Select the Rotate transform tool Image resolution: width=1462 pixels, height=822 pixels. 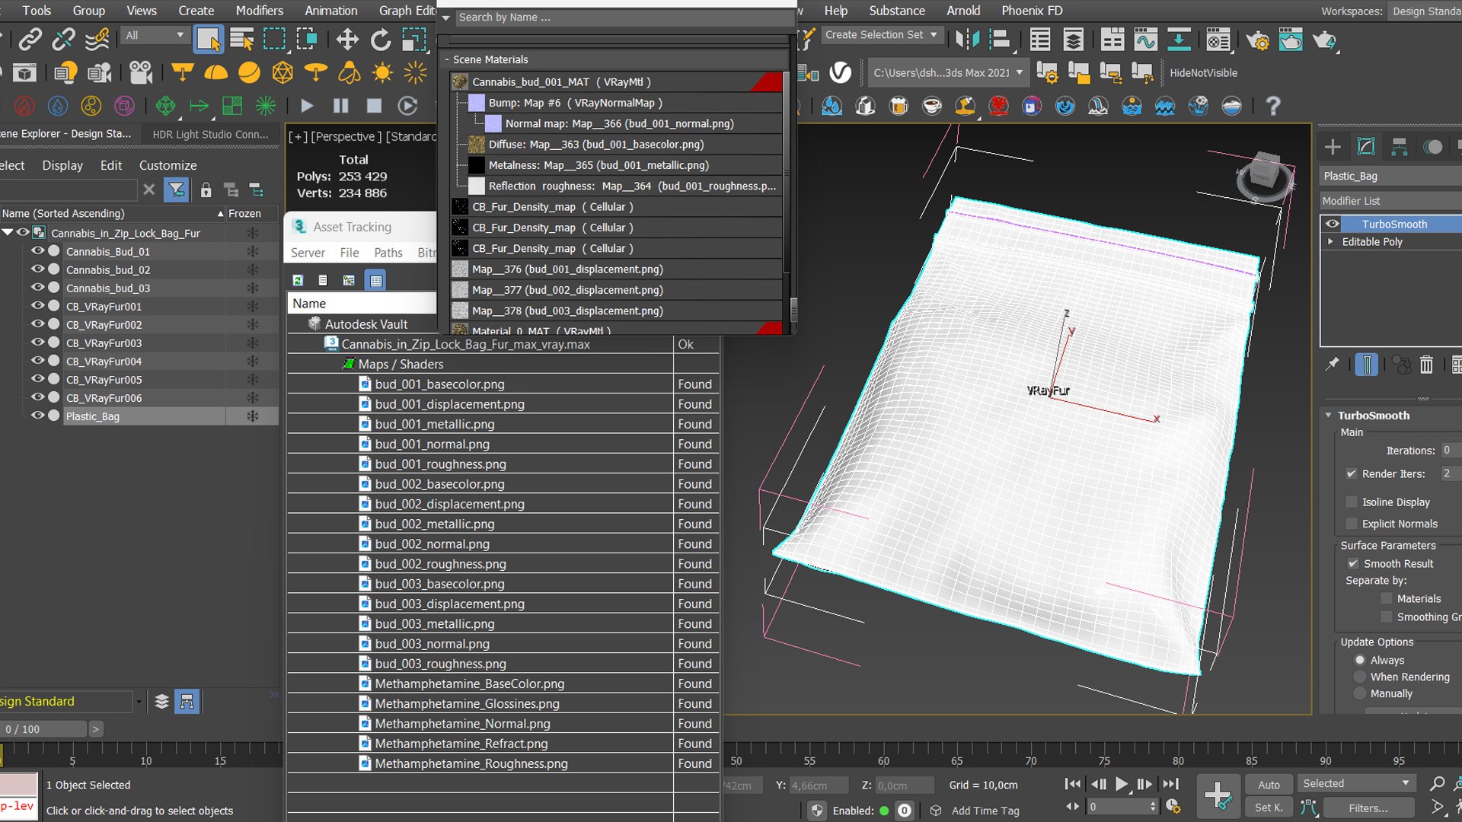pyautogui.click(x=380, y=40)
